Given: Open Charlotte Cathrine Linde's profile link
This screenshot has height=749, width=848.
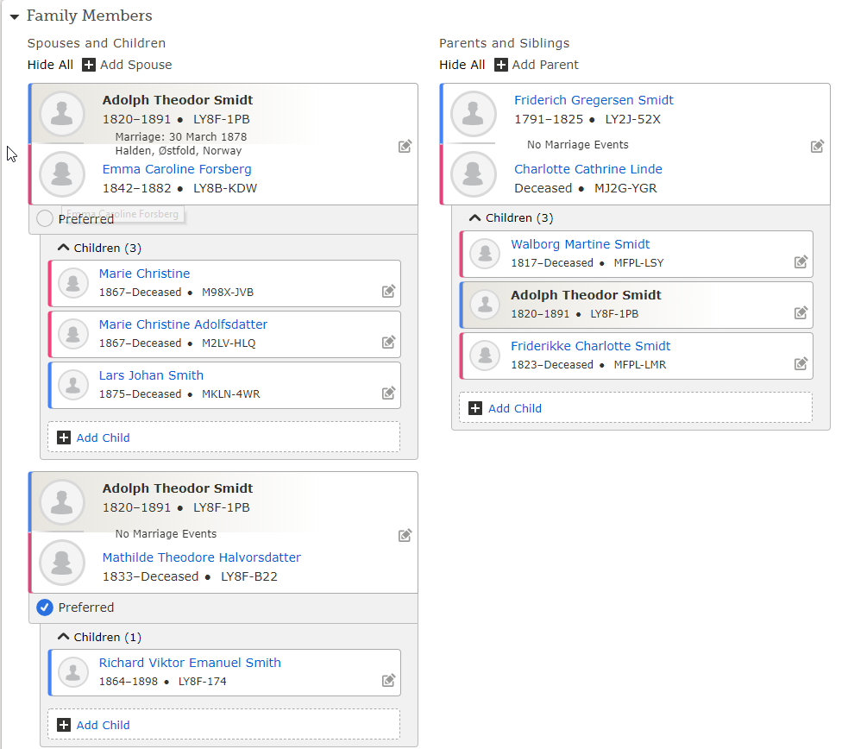Looking at the screenshot, I should (587, 169).
